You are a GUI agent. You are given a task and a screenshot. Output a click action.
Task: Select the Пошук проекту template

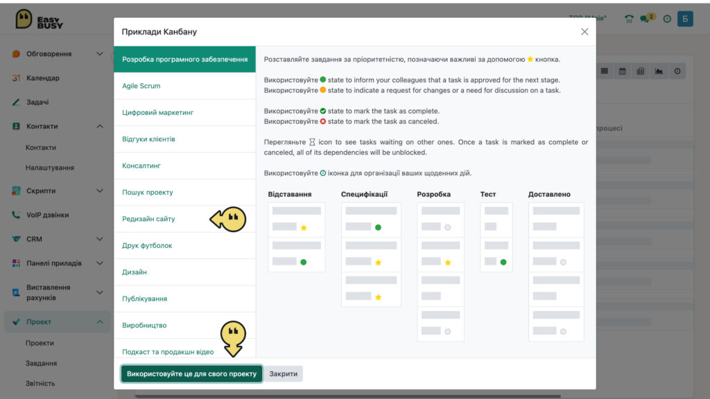click(184, 193)
